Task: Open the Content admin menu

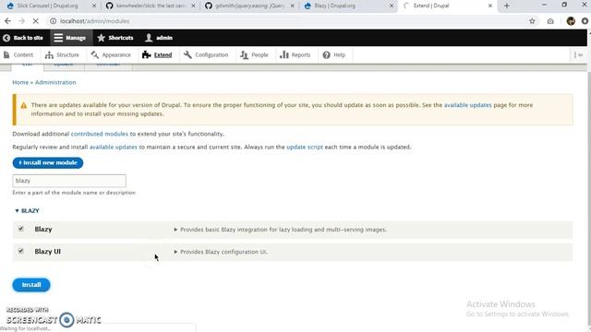Action: (x=18, y=55)
